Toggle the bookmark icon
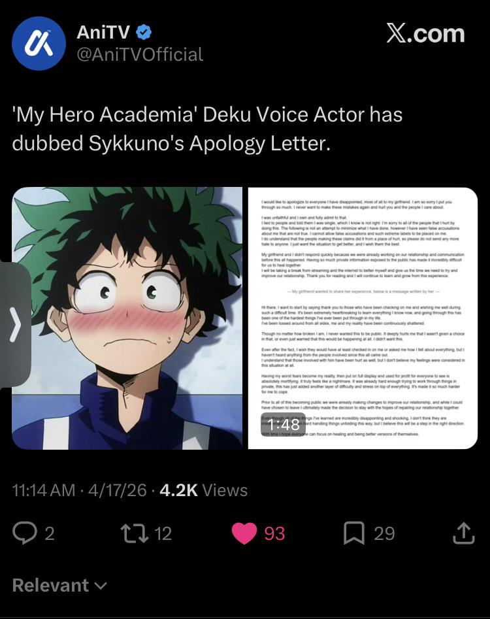490x619 pixels. pyautogui.click(x=354, y=533)
